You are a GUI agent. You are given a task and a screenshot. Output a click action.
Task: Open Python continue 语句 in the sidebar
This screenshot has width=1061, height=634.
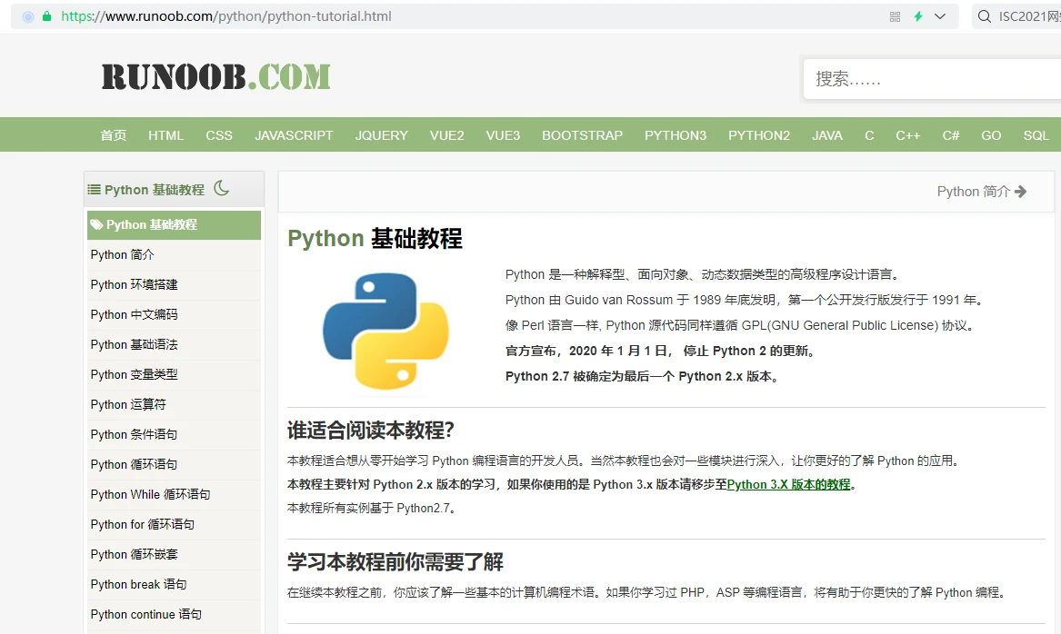(174, 614)
